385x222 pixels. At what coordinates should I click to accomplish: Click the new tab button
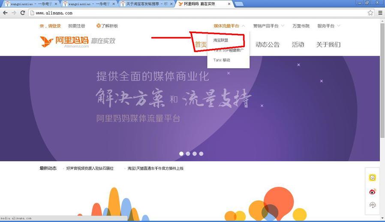pyautogui.click(x=239, y=4)
